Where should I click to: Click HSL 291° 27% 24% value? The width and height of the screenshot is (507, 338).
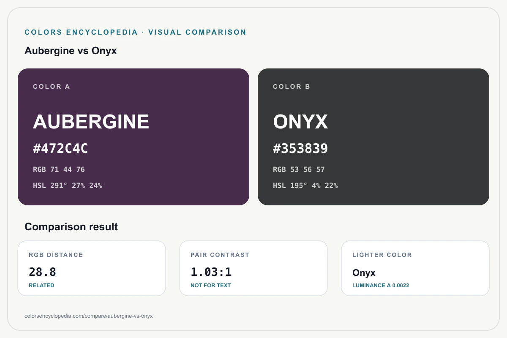pyautogui.click(x=68, y=185)
